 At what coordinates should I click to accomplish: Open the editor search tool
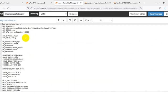click(59, 20)
